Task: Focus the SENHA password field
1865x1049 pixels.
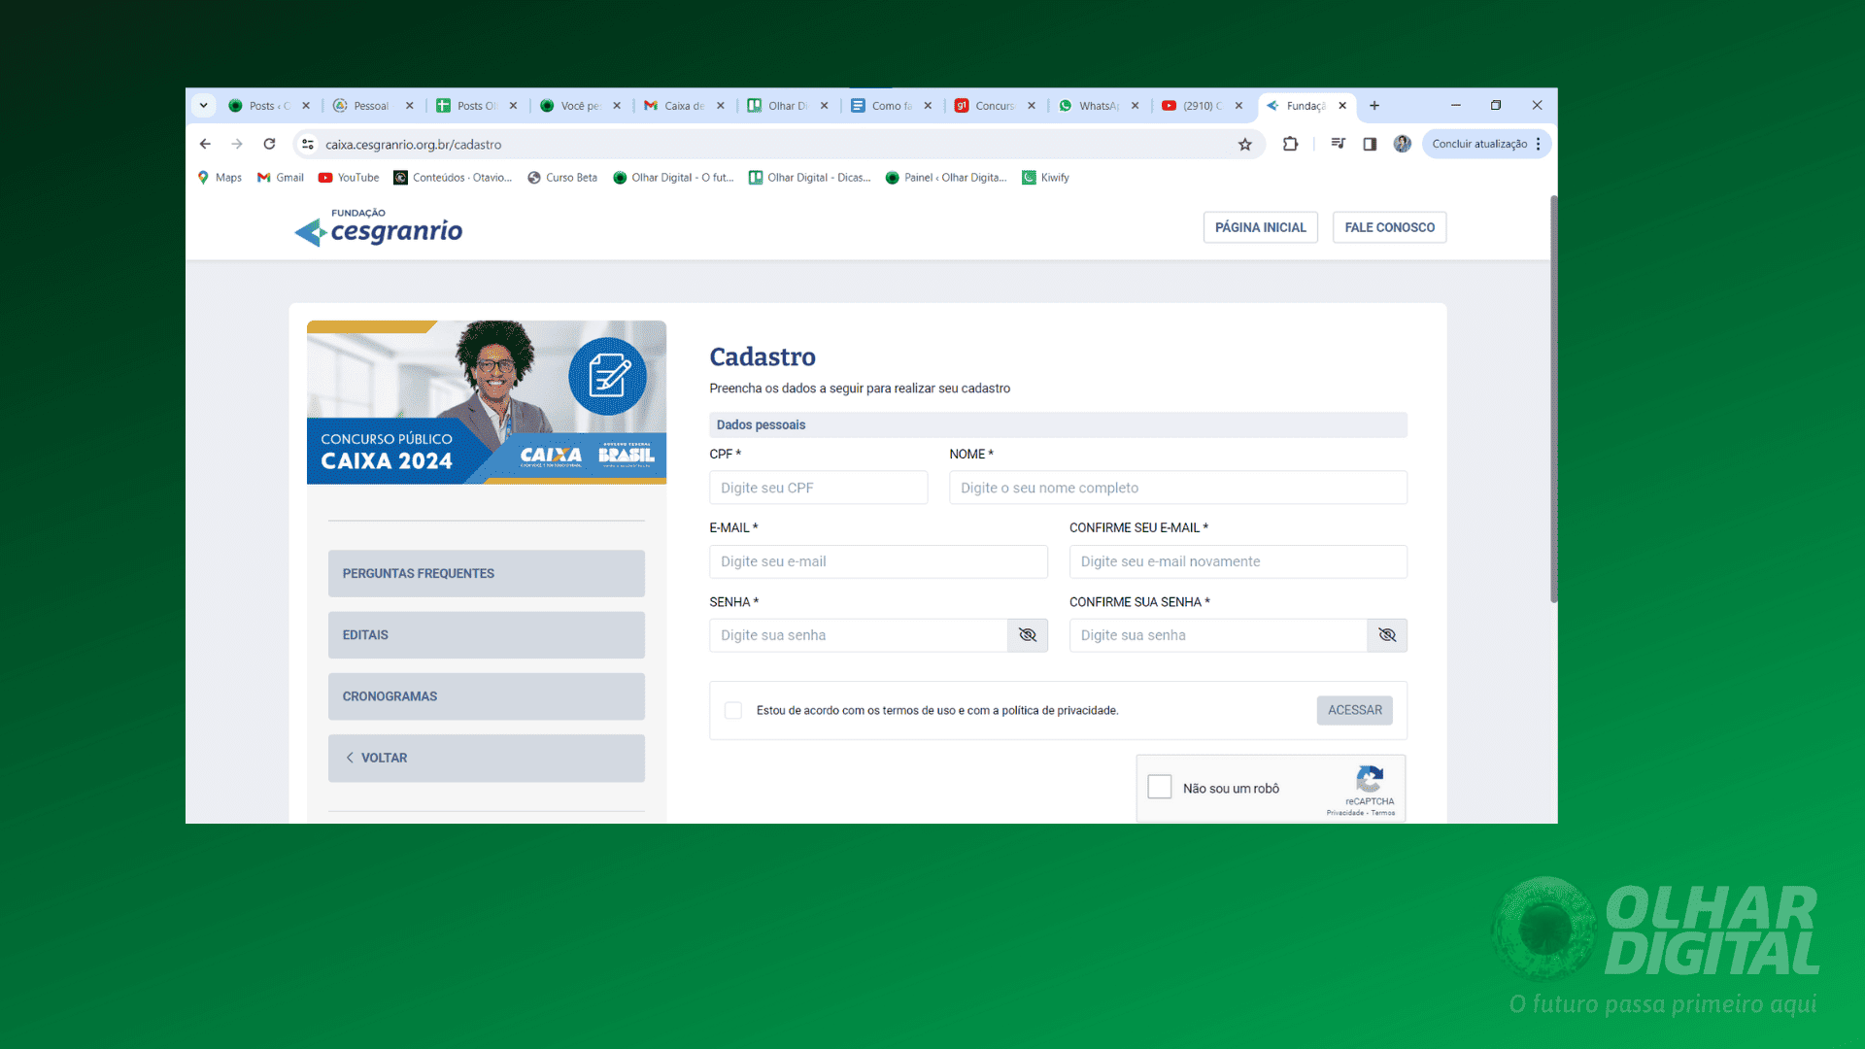Action: (x=859, y=635)
